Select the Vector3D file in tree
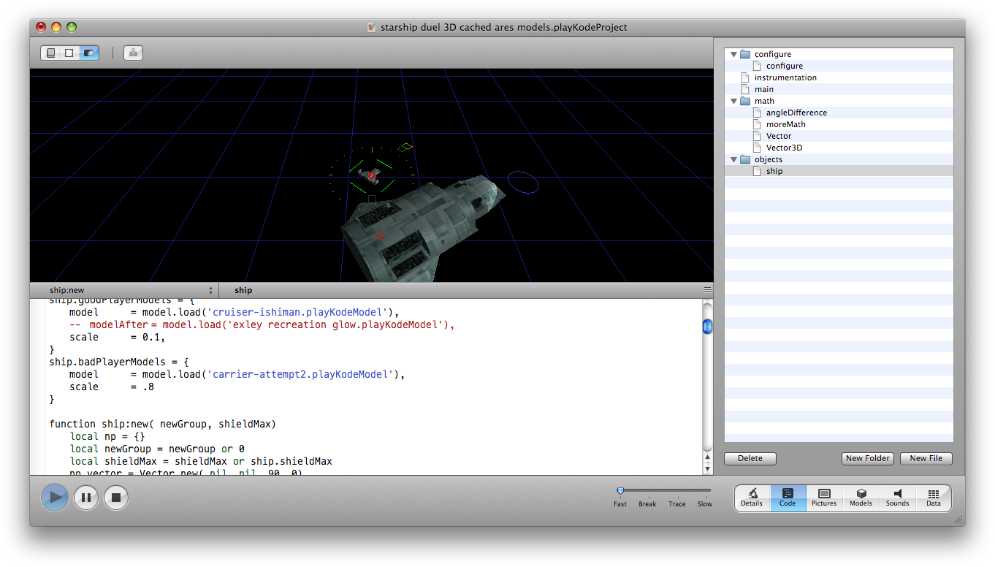Viewport: 995px width, 567px height. 784,148
